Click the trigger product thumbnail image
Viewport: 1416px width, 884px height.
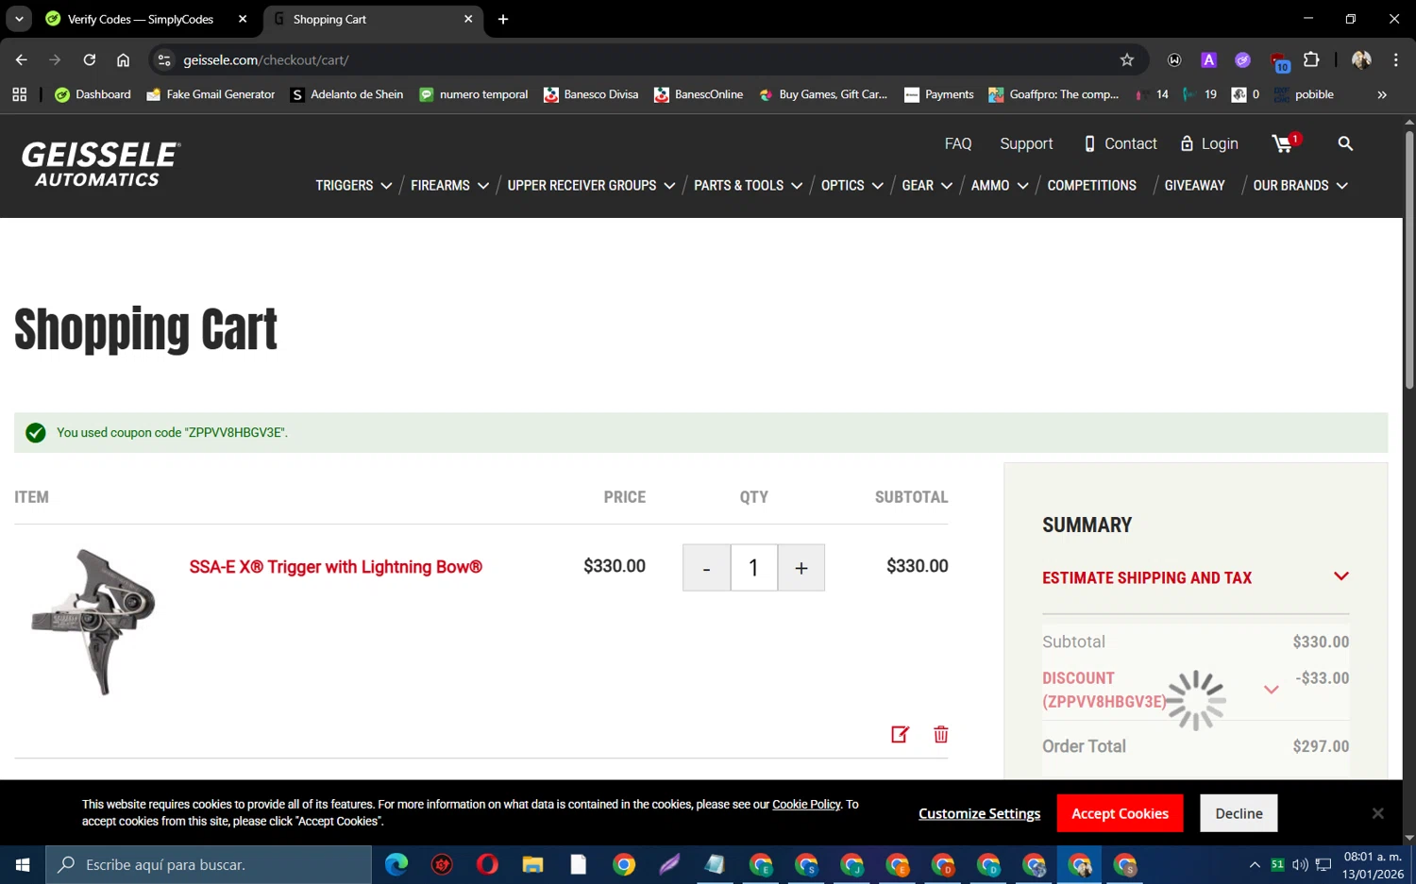[93, 622]
